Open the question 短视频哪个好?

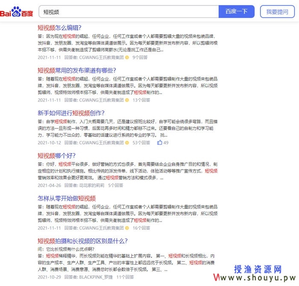click(56, 156)
